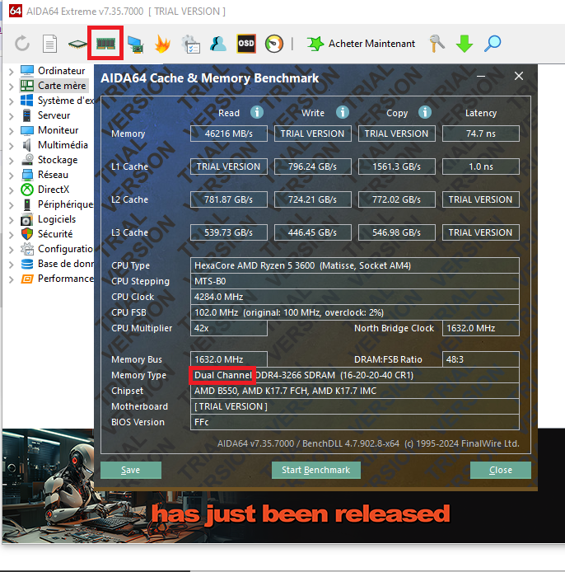Viewport: 565px width, 572px height.
Task: Click Start Benchmark button
Action: click(x=316, y=470)
